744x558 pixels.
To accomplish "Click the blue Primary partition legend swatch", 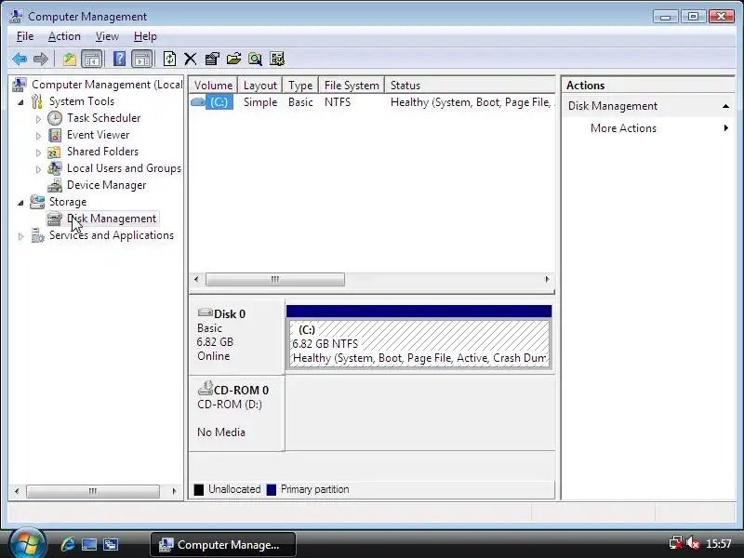I will click(271, 489).
